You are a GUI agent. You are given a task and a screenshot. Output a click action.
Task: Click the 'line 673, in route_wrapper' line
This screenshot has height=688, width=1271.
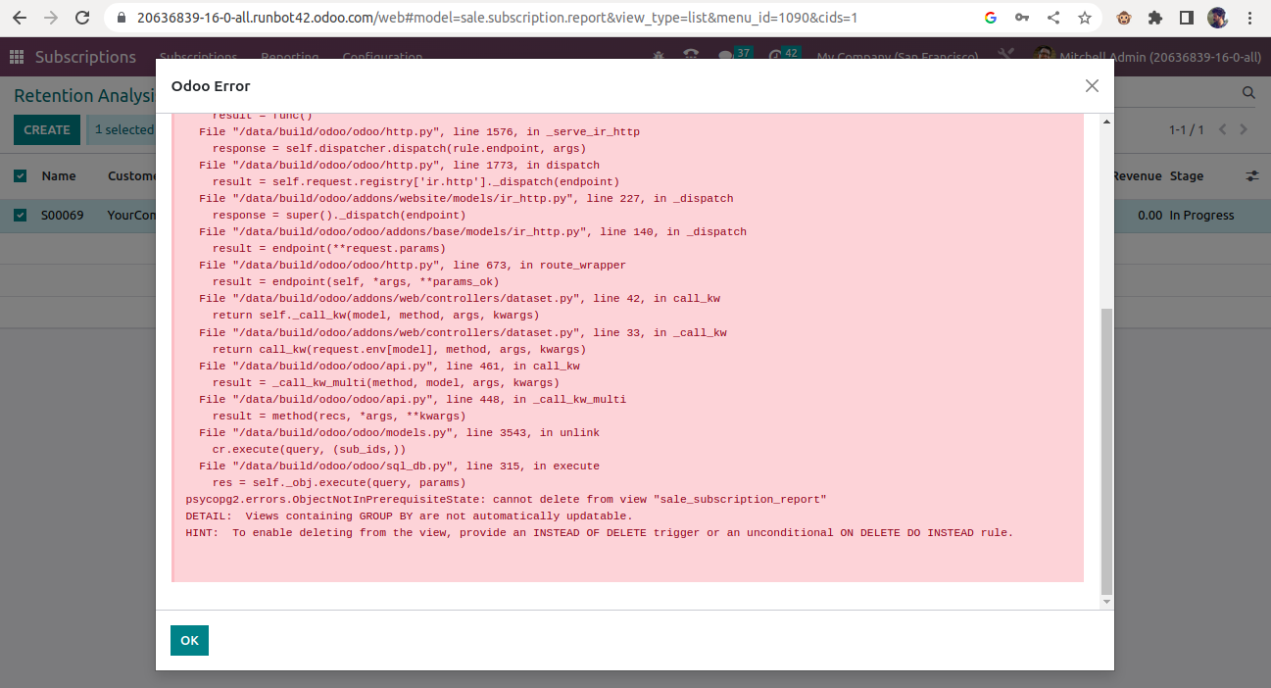point(413,266)
